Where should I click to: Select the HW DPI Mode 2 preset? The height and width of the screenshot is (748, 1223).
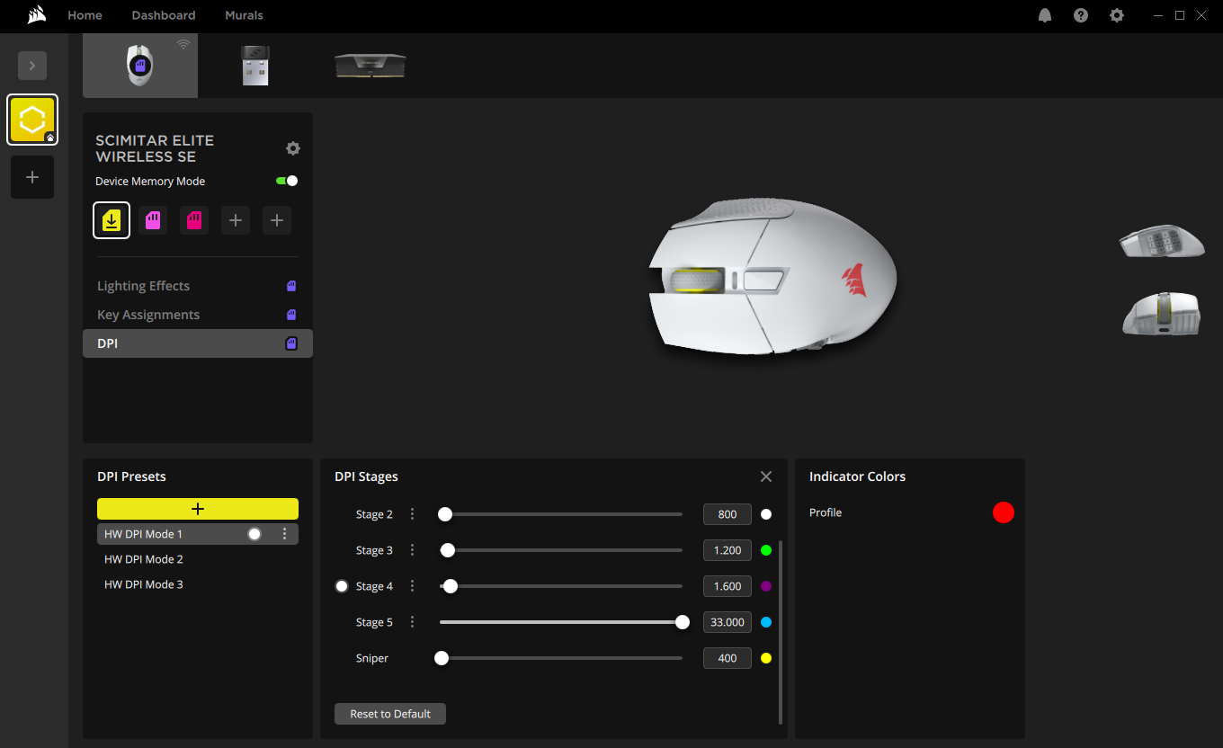coord(198,559)
